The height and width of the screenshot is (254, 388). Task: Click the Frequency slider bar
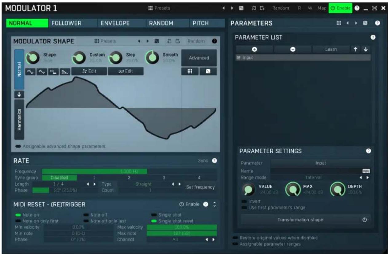point(129,171)
